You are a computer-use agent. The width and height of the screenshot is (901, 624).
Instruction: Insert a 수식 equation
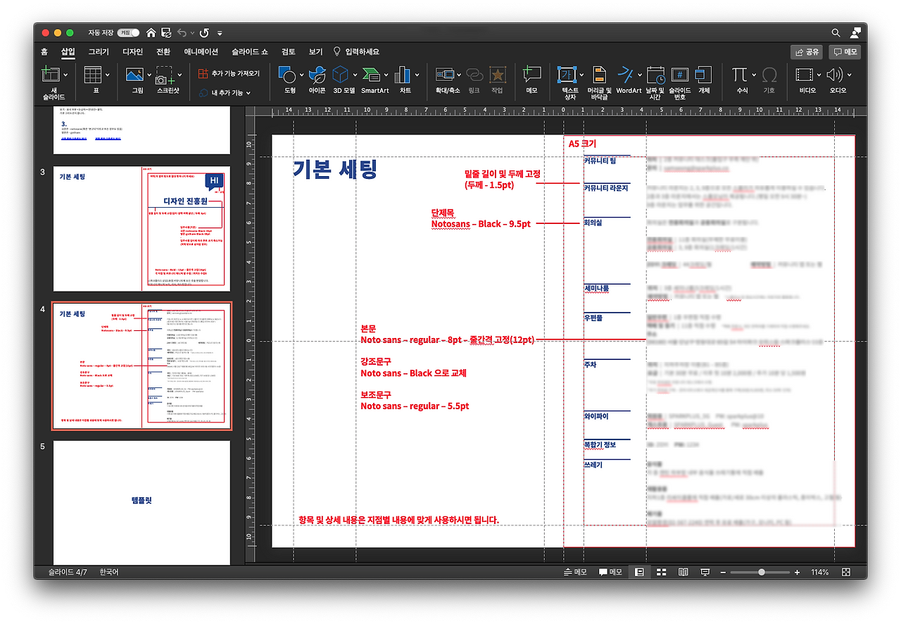coord(739,75)
